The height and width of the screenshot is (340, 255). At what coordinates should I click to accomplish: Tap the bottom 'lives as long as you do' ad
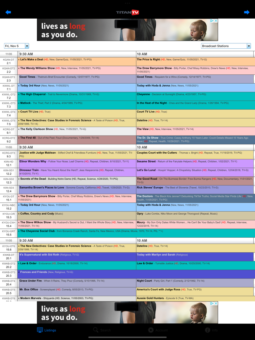(x=127, y=313)
